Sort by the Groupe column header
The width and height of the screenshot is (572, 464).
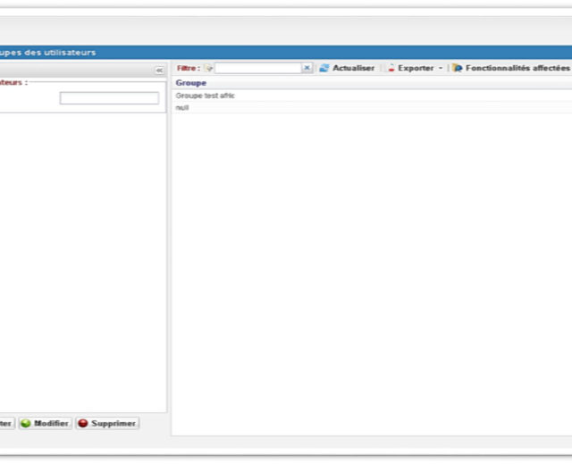(191, 83)
